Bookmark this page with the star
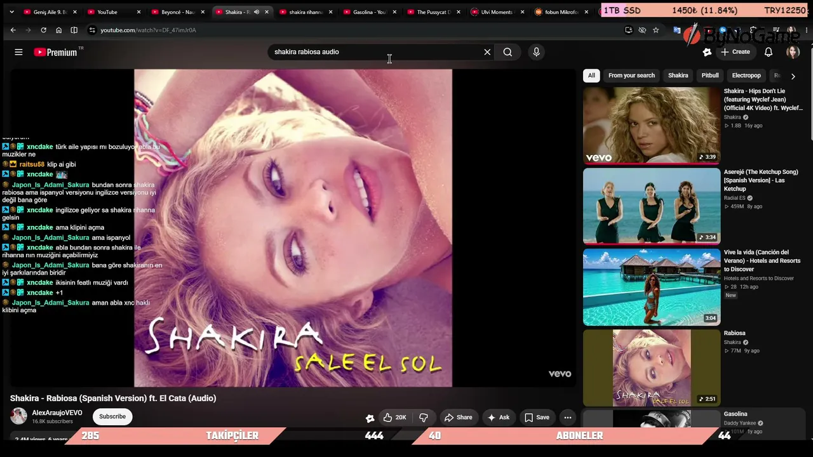Screen dimensions: 813x457 tap(655, 30)
